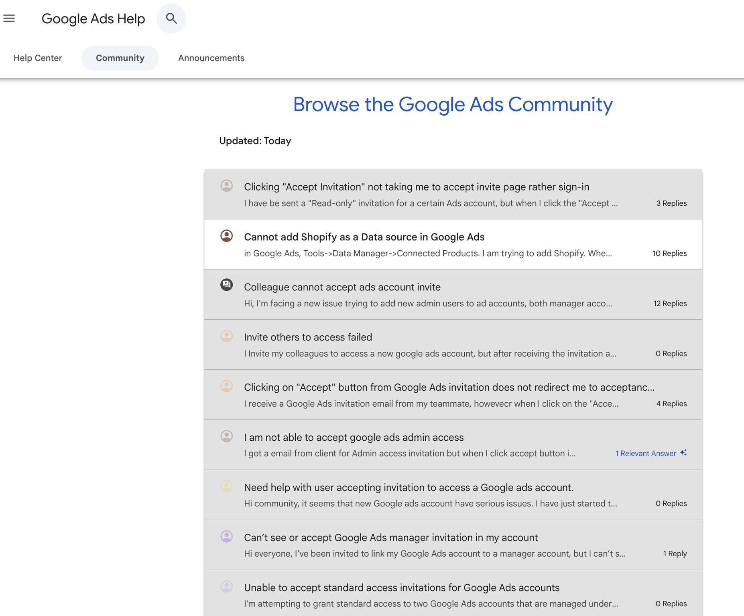The image size is (744, 616).
Task: Click avatar beside 'Invite others to access failed'
Action: [x=227, y=336]
